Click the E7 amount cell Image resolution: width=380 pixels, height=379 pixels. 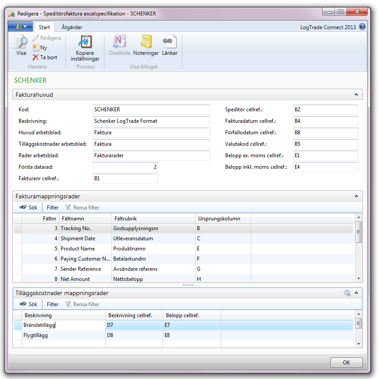192,325
